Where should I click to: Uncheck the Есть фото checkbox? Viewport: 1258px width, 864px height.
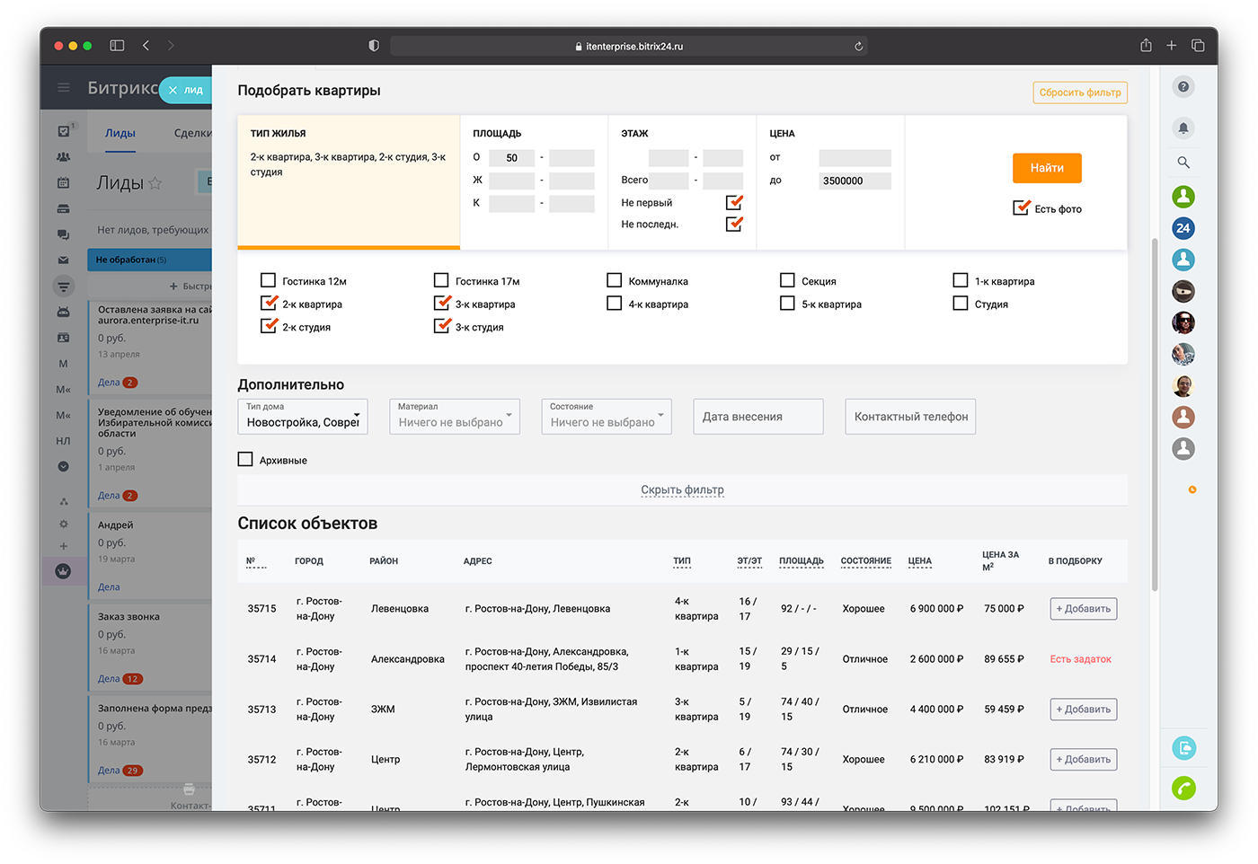coord(1021,208)
